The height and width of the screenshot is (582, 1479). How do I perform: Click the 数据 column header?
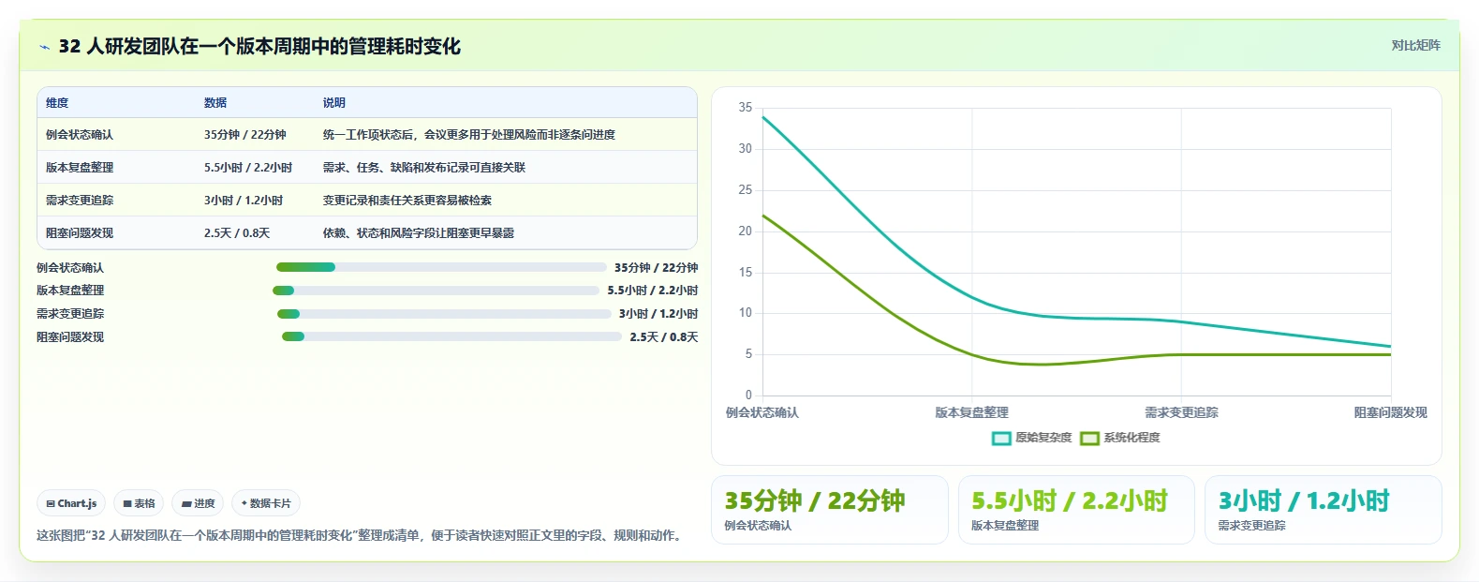(x=215, y=103)
